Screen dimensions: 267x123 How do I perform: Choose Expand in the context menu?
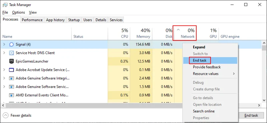(210, 47)
